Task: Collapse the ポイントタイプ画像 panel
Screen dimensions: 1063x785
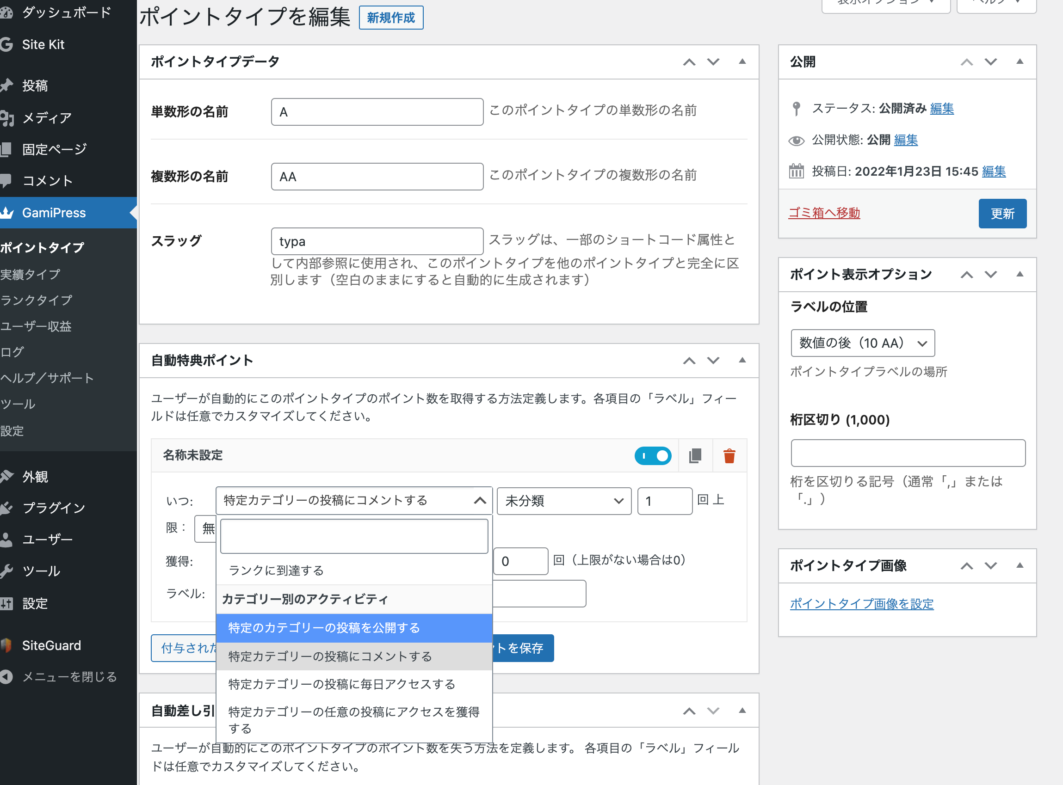Action: 1020,565
